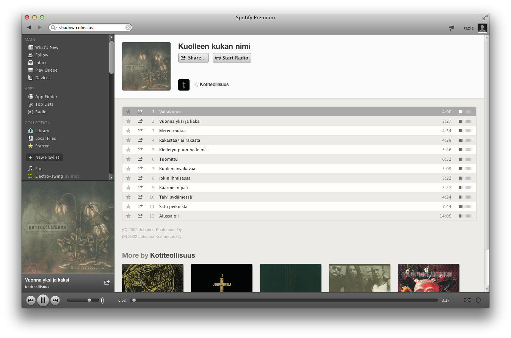The image size is (511, 338).
Task: Click the track progress seek bar
Action: point(284,300)
